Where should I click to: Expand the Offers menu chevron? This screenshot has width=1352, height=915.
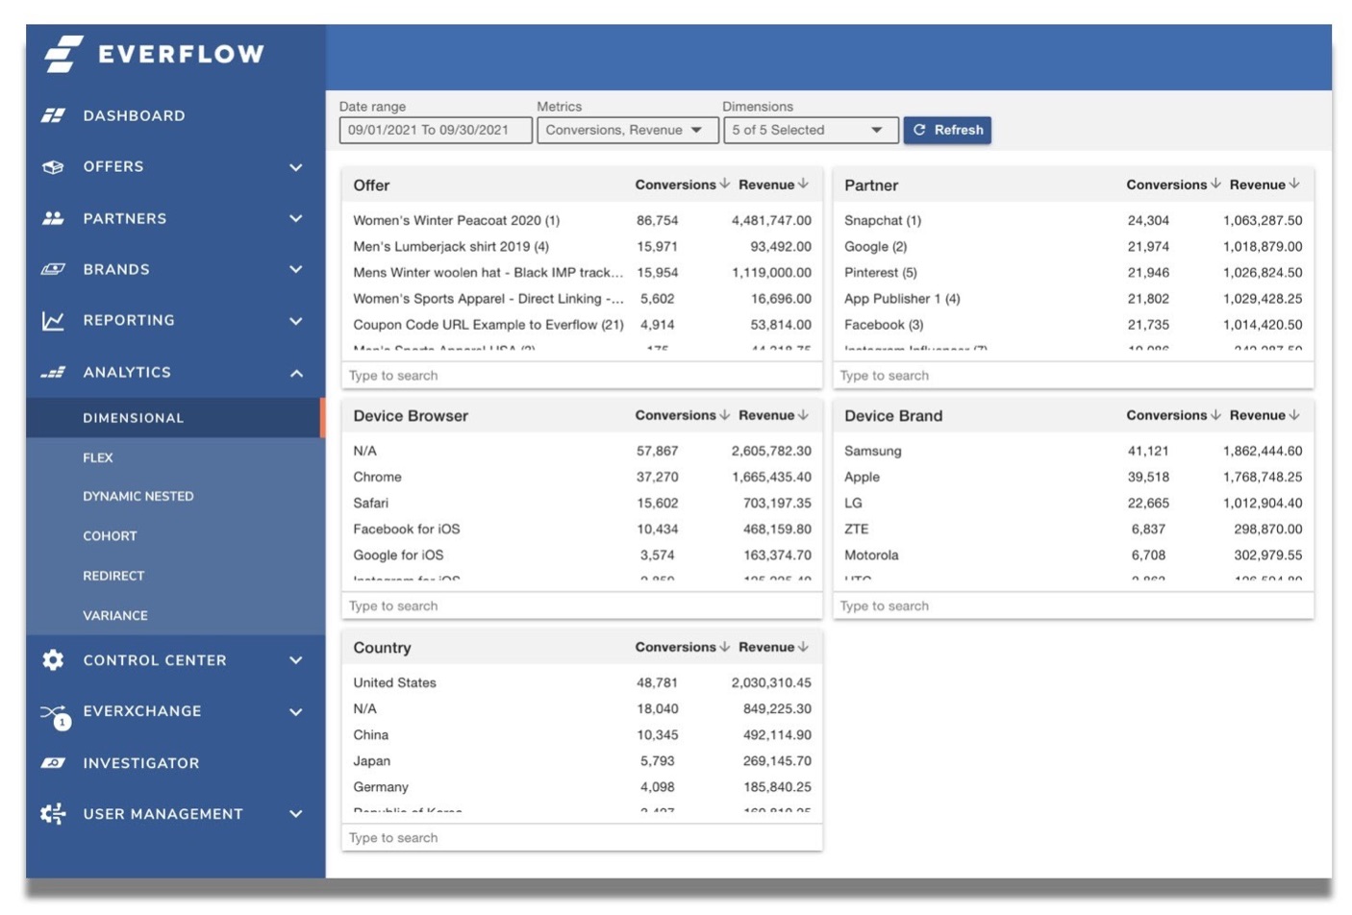296,167
